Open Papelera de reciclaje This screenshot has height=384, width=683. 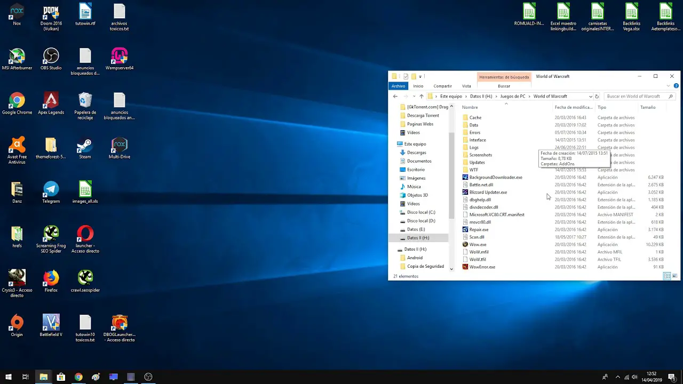click(85, 106)
